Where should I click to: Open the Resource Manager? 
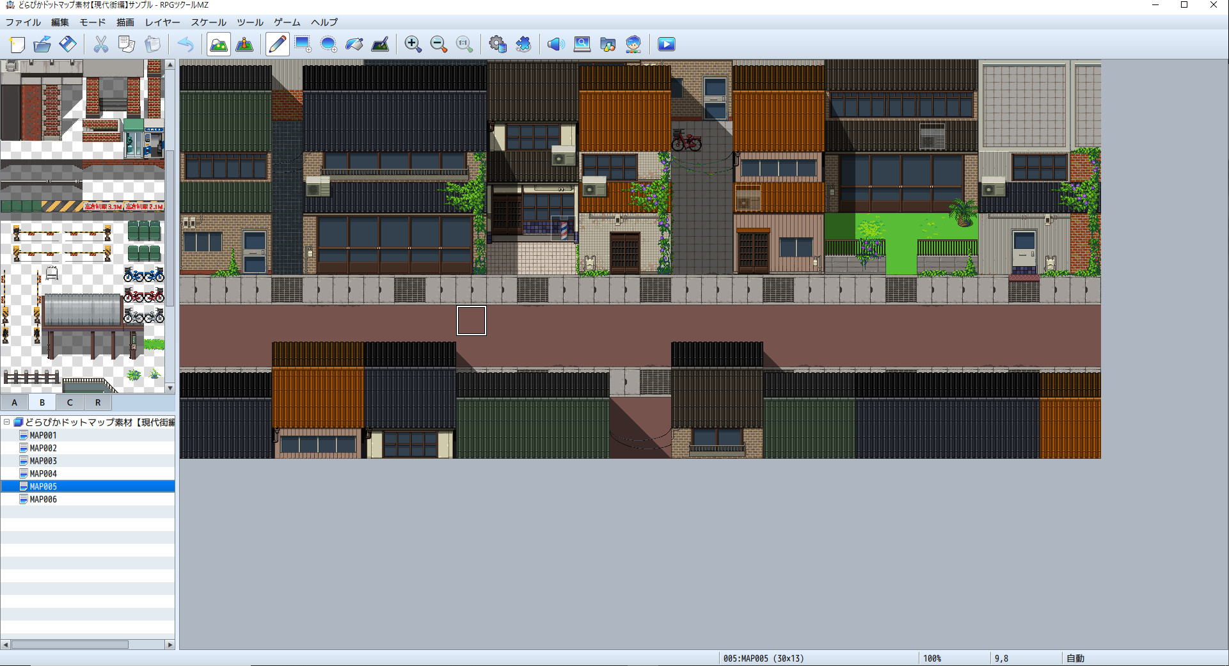pos(607,44)
